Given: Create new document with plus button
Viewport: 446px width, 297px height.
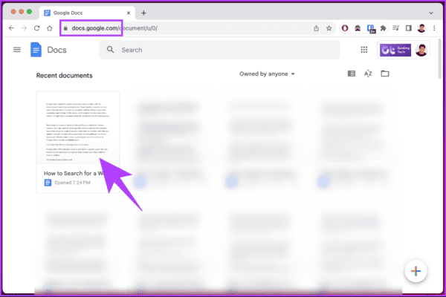Looking at the screenshot, I should pos(416,271).
